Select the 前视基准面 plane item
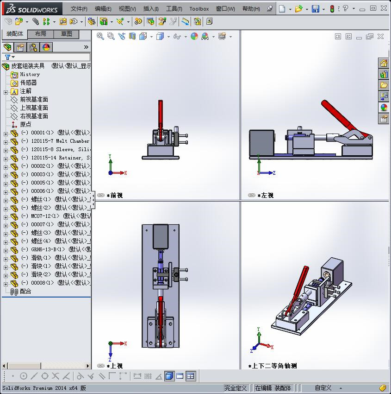 point(34,100)
